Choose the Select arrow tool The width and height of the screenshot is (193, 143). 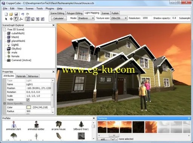(x=6, y=19)
